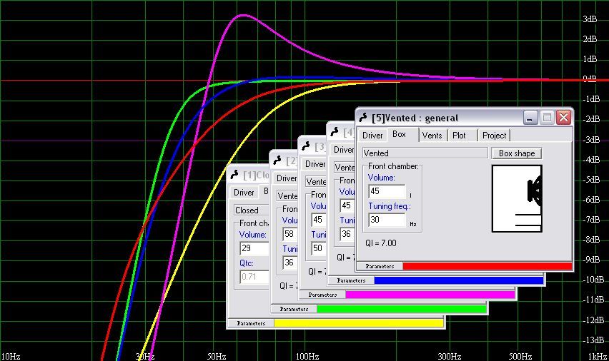609x361 pixels.
Task: Click the '50Hz' frequency axis label
Action: point(217,356)
